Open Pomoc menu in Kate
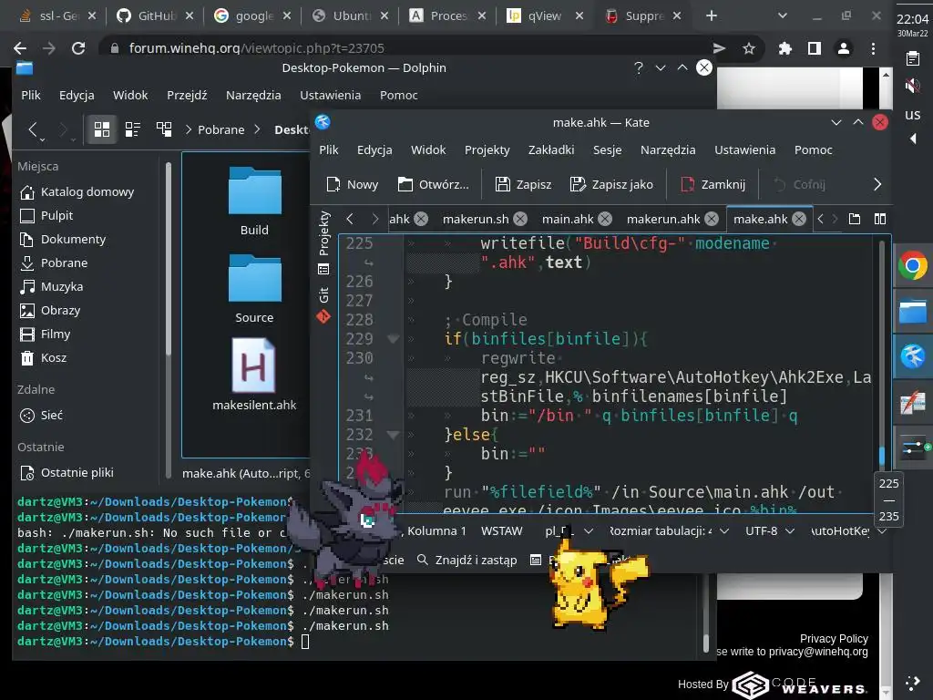Image resolution: width=933 pixels, height=700 pixels. tap(813, 150)
